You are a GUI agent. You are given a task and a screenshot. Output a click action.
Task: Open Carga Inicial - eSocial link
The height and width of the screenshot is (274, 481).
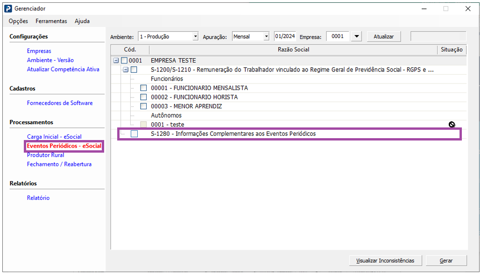pyautogui.click(x=54, y=137)
